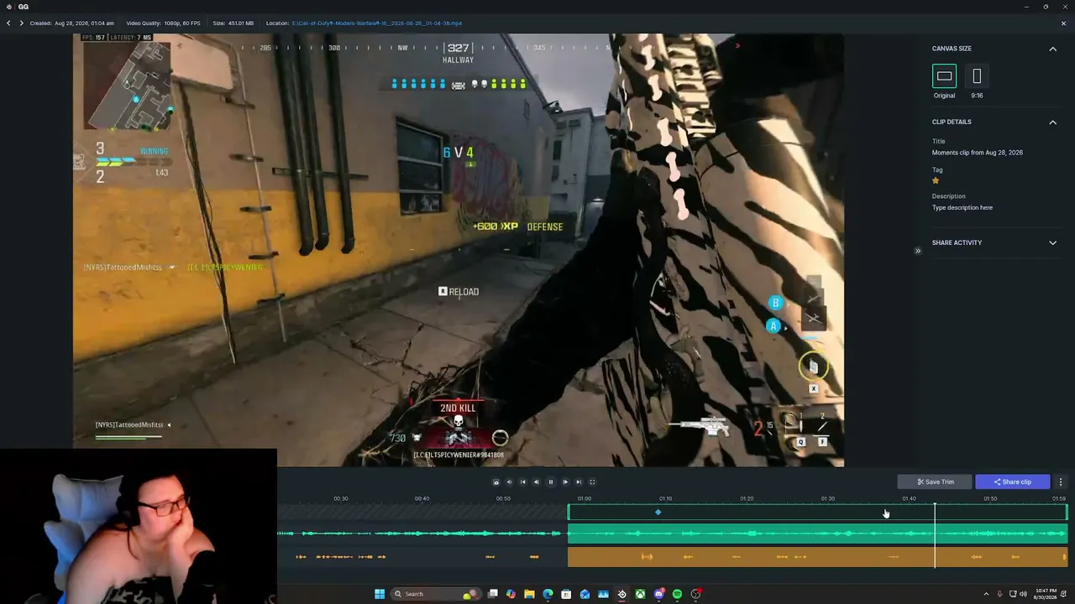Click the Save Trim button

click(936, 482)
